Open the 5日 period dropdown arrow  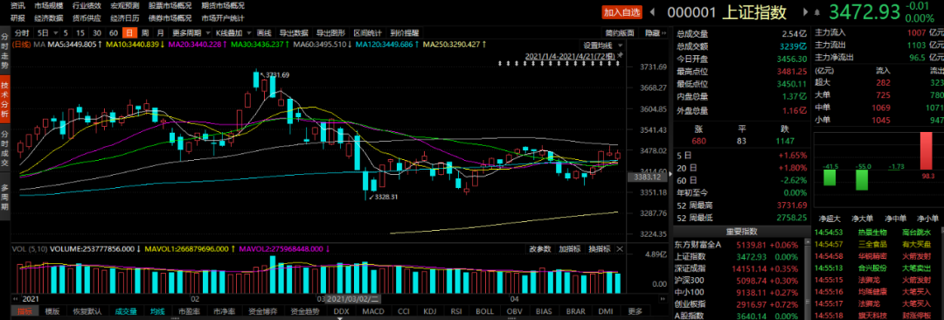tap(56, 32)
